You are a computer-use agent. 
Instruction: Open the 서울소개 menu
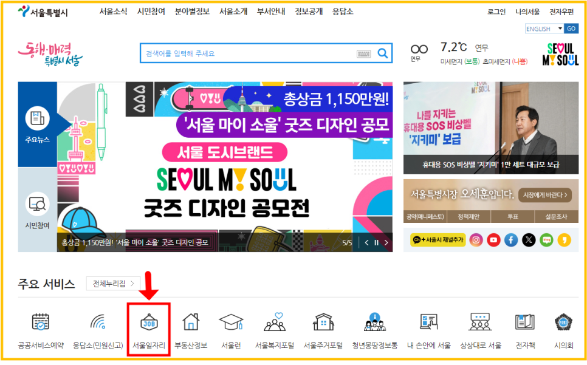pyautogui.click(x=233, y=12)
